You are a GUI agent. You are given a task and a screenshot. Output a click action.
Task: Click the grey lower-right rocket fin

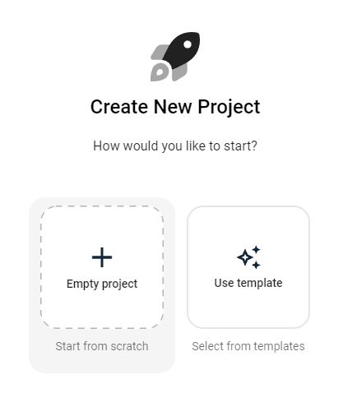pyautogui.click(x=179, y=72)
